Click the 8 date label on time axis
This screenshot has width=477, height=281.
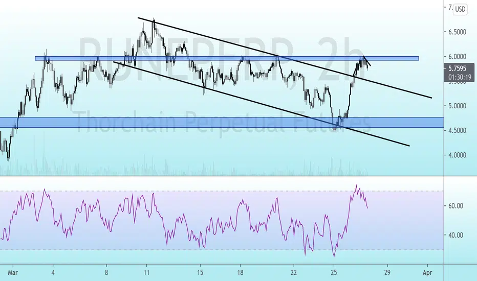point(106,272)
